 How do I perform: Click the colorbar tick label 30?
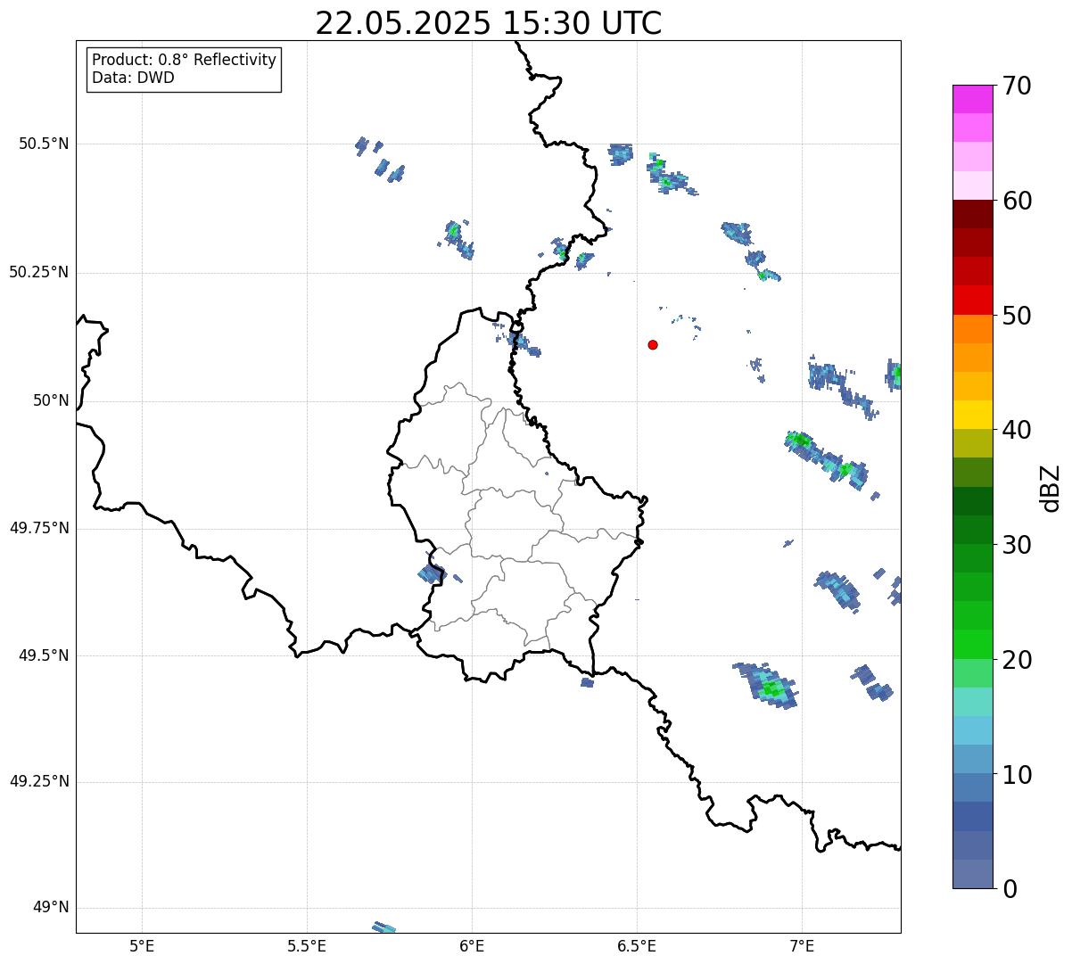[1017, 545]
